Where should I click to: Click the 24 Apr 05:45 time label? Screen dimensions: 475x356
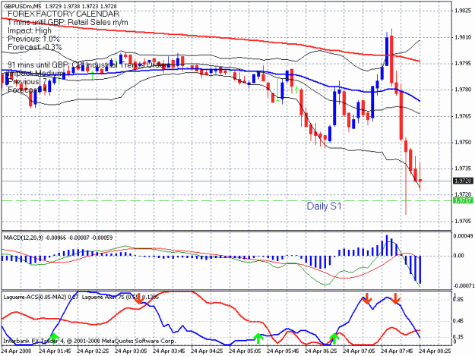(x=283, y=351)
